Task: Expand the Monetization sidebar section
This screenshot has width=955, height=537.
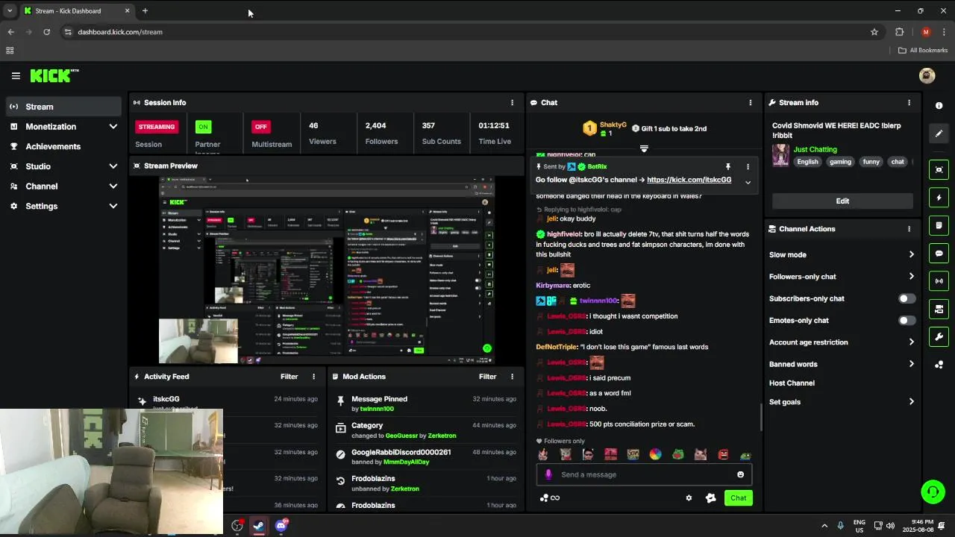Action: pos(113,127)
